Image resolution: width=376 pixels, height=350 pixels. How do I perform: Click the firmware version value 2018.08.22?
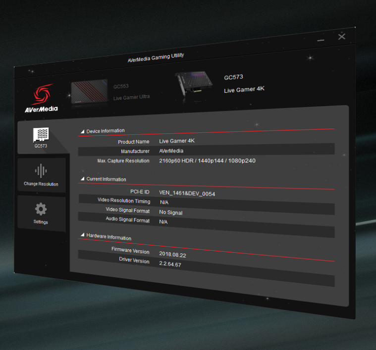pyautogui.click(x=172, y=254)
